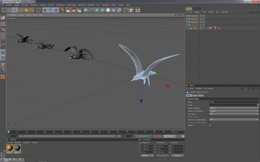Expand the first Gabbiano tree node
Viewport: 260px width, 162px height.
click(x=187, y=16)
